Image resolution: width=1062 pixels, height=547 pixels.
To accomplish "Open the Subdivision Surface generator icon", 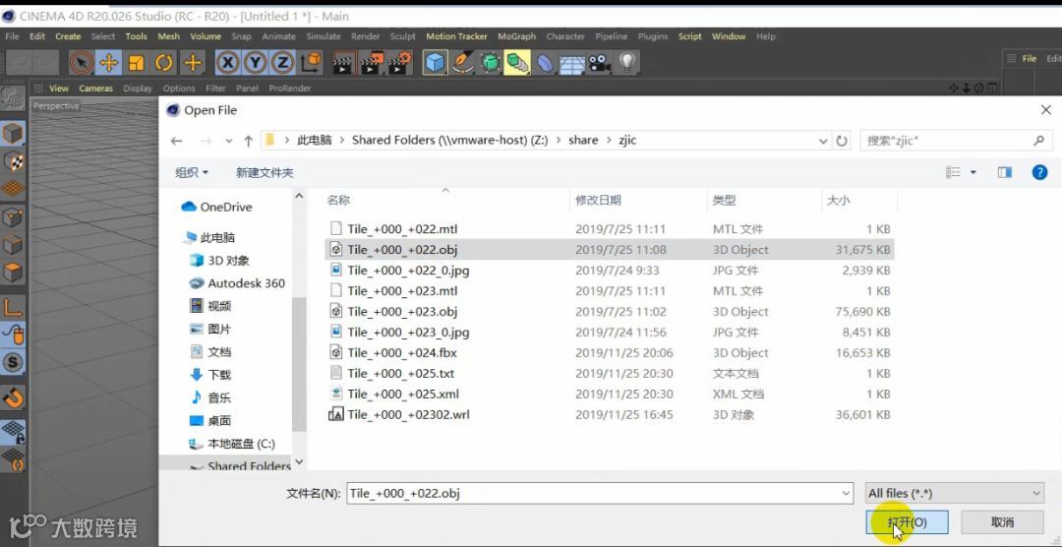I will 491,63.
